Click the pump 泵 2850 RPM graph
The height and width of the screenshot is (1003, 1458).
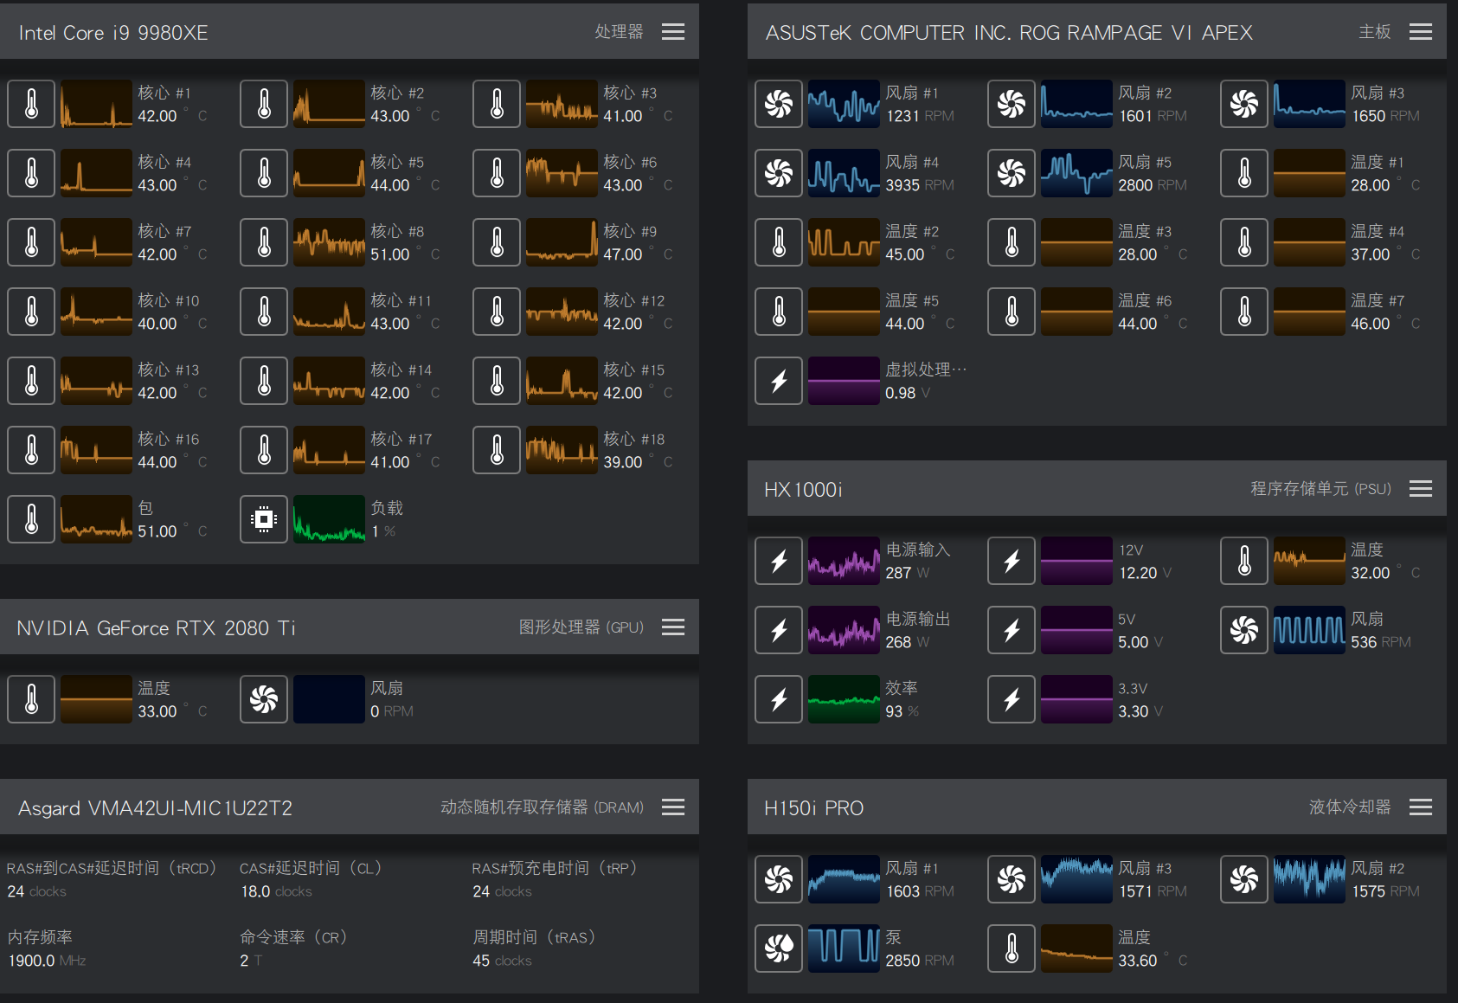click(x=844, y=948)
